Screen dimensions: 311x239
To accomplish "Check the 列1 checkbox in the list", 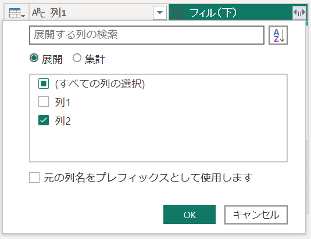I will [x=44, y=102].
